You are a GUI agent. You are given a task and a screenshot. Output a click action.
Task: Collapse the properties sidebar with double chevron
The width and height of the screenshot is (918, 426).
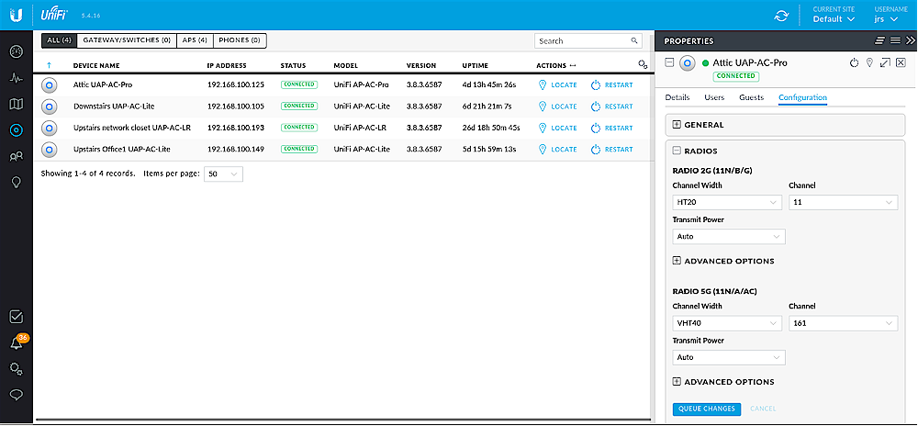910,40
